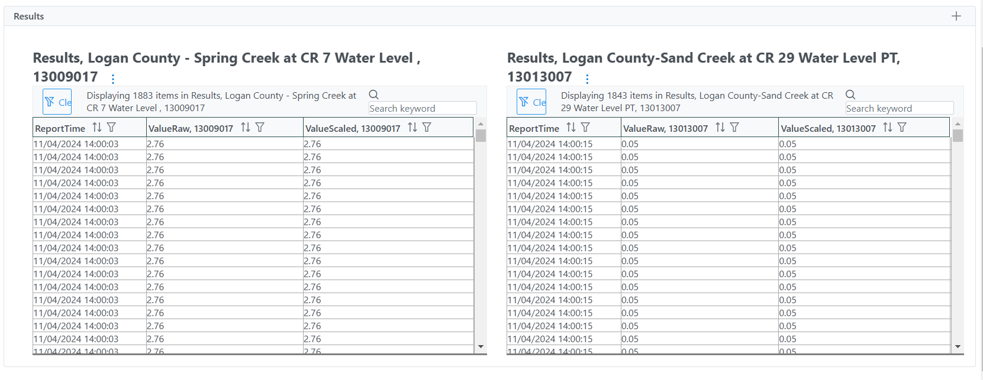This screenshot has height=380, width=983.
Task: Focus Search keyword field for Sand Creek table
Action: [900, 108]
